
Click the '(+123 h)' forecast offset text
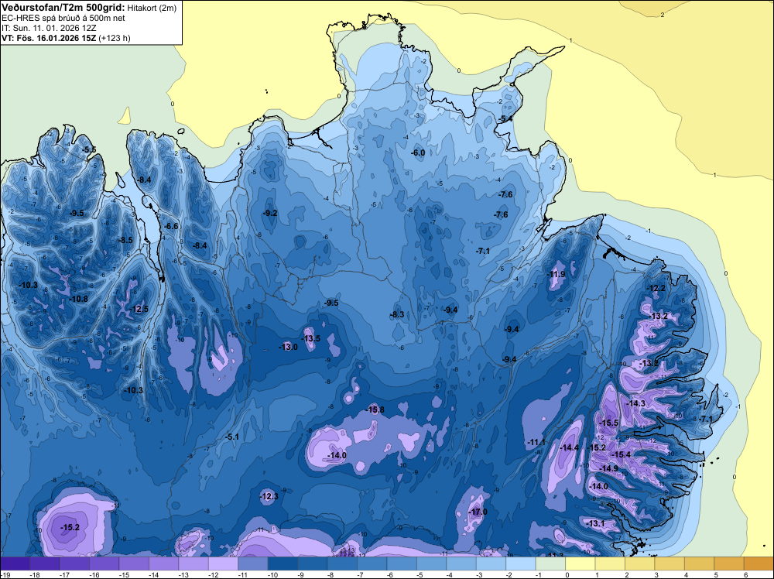point(115,38)
